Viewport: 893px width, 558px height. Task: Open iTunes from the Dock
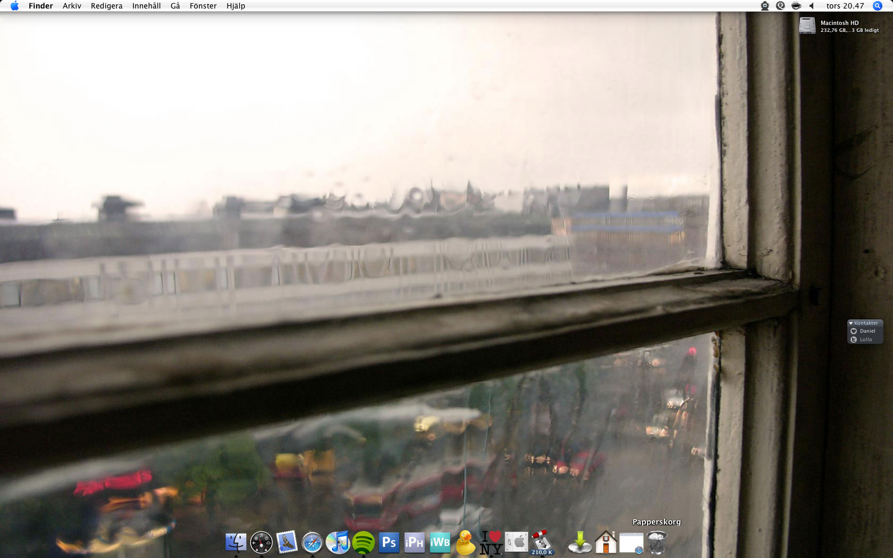click(x=338, y=543)
